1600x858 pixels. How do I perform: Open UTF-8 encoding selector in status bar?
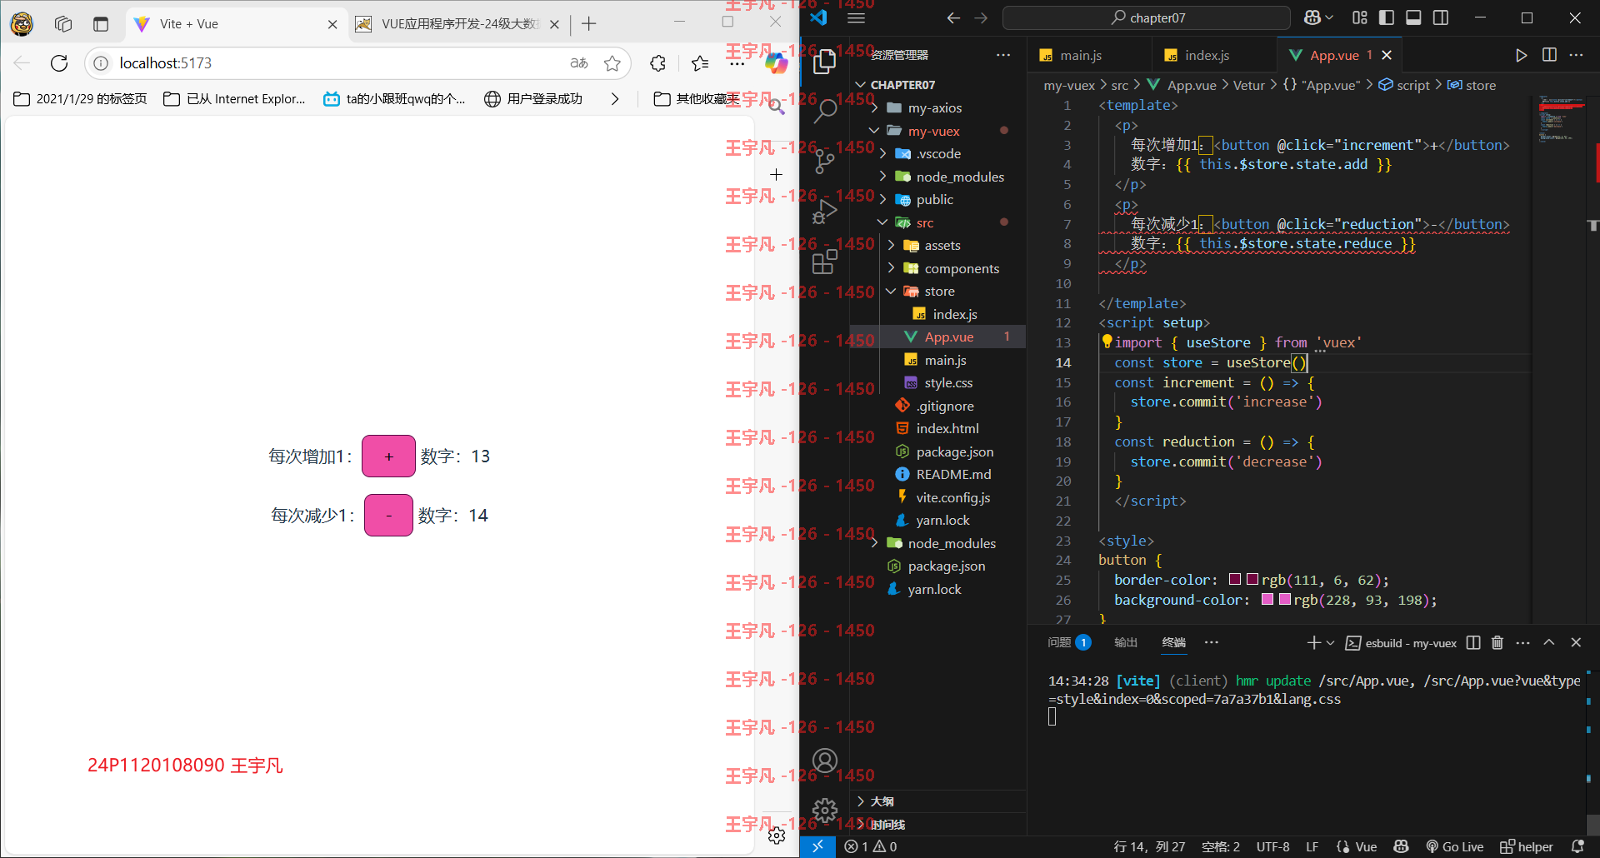[1272, 846]
